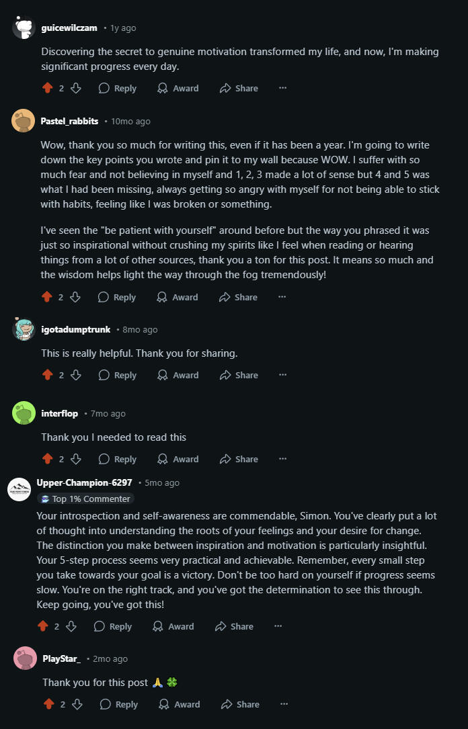Viewport: 468px width, 729px height.
Task: Click the Top 1% Commenter badge
Action: [x=85, y=499]
